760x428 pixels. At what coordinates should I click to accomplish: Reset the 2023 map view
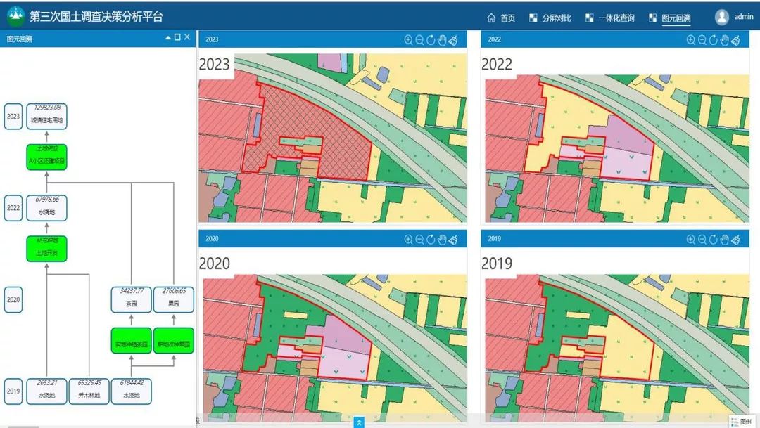coord(431,40)
